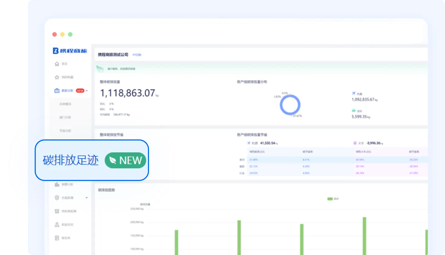Click the 1,092,835.67 flight emissions value
445x255 pixels.
click(x=363, y=100)
